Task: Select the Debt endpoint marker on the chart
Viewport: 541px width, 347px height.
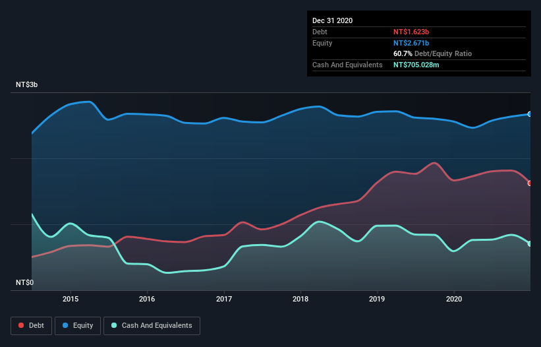Action: click(530, 183)
